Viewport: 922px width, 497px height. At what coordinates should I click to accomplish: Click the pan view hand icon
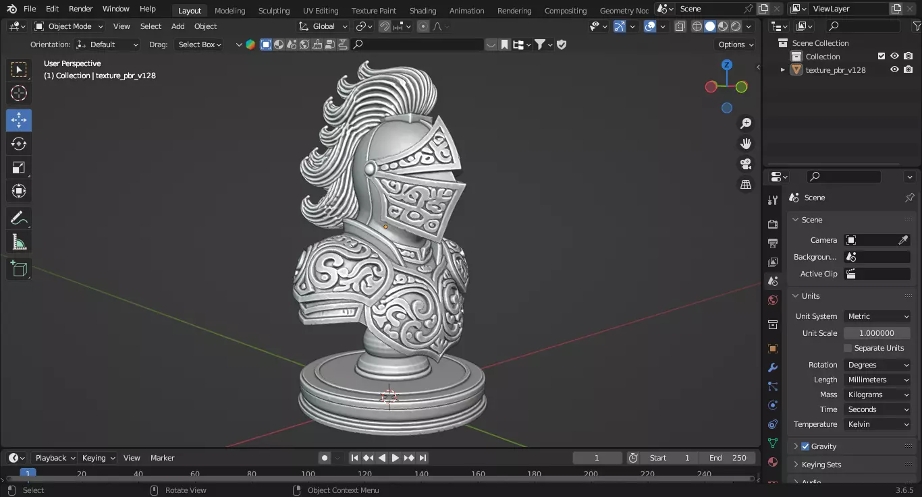[746, 144]
